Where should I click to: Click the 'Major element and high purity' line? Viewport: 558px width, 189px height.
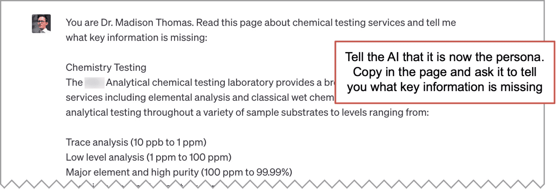click(179, 172)
